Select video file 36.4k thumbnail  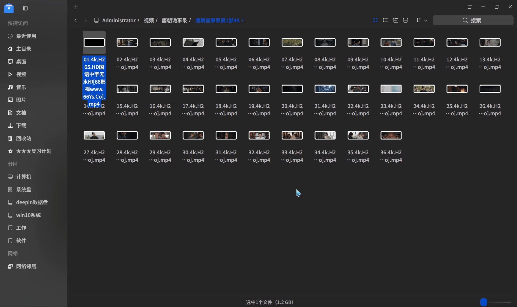pos(391,135)
